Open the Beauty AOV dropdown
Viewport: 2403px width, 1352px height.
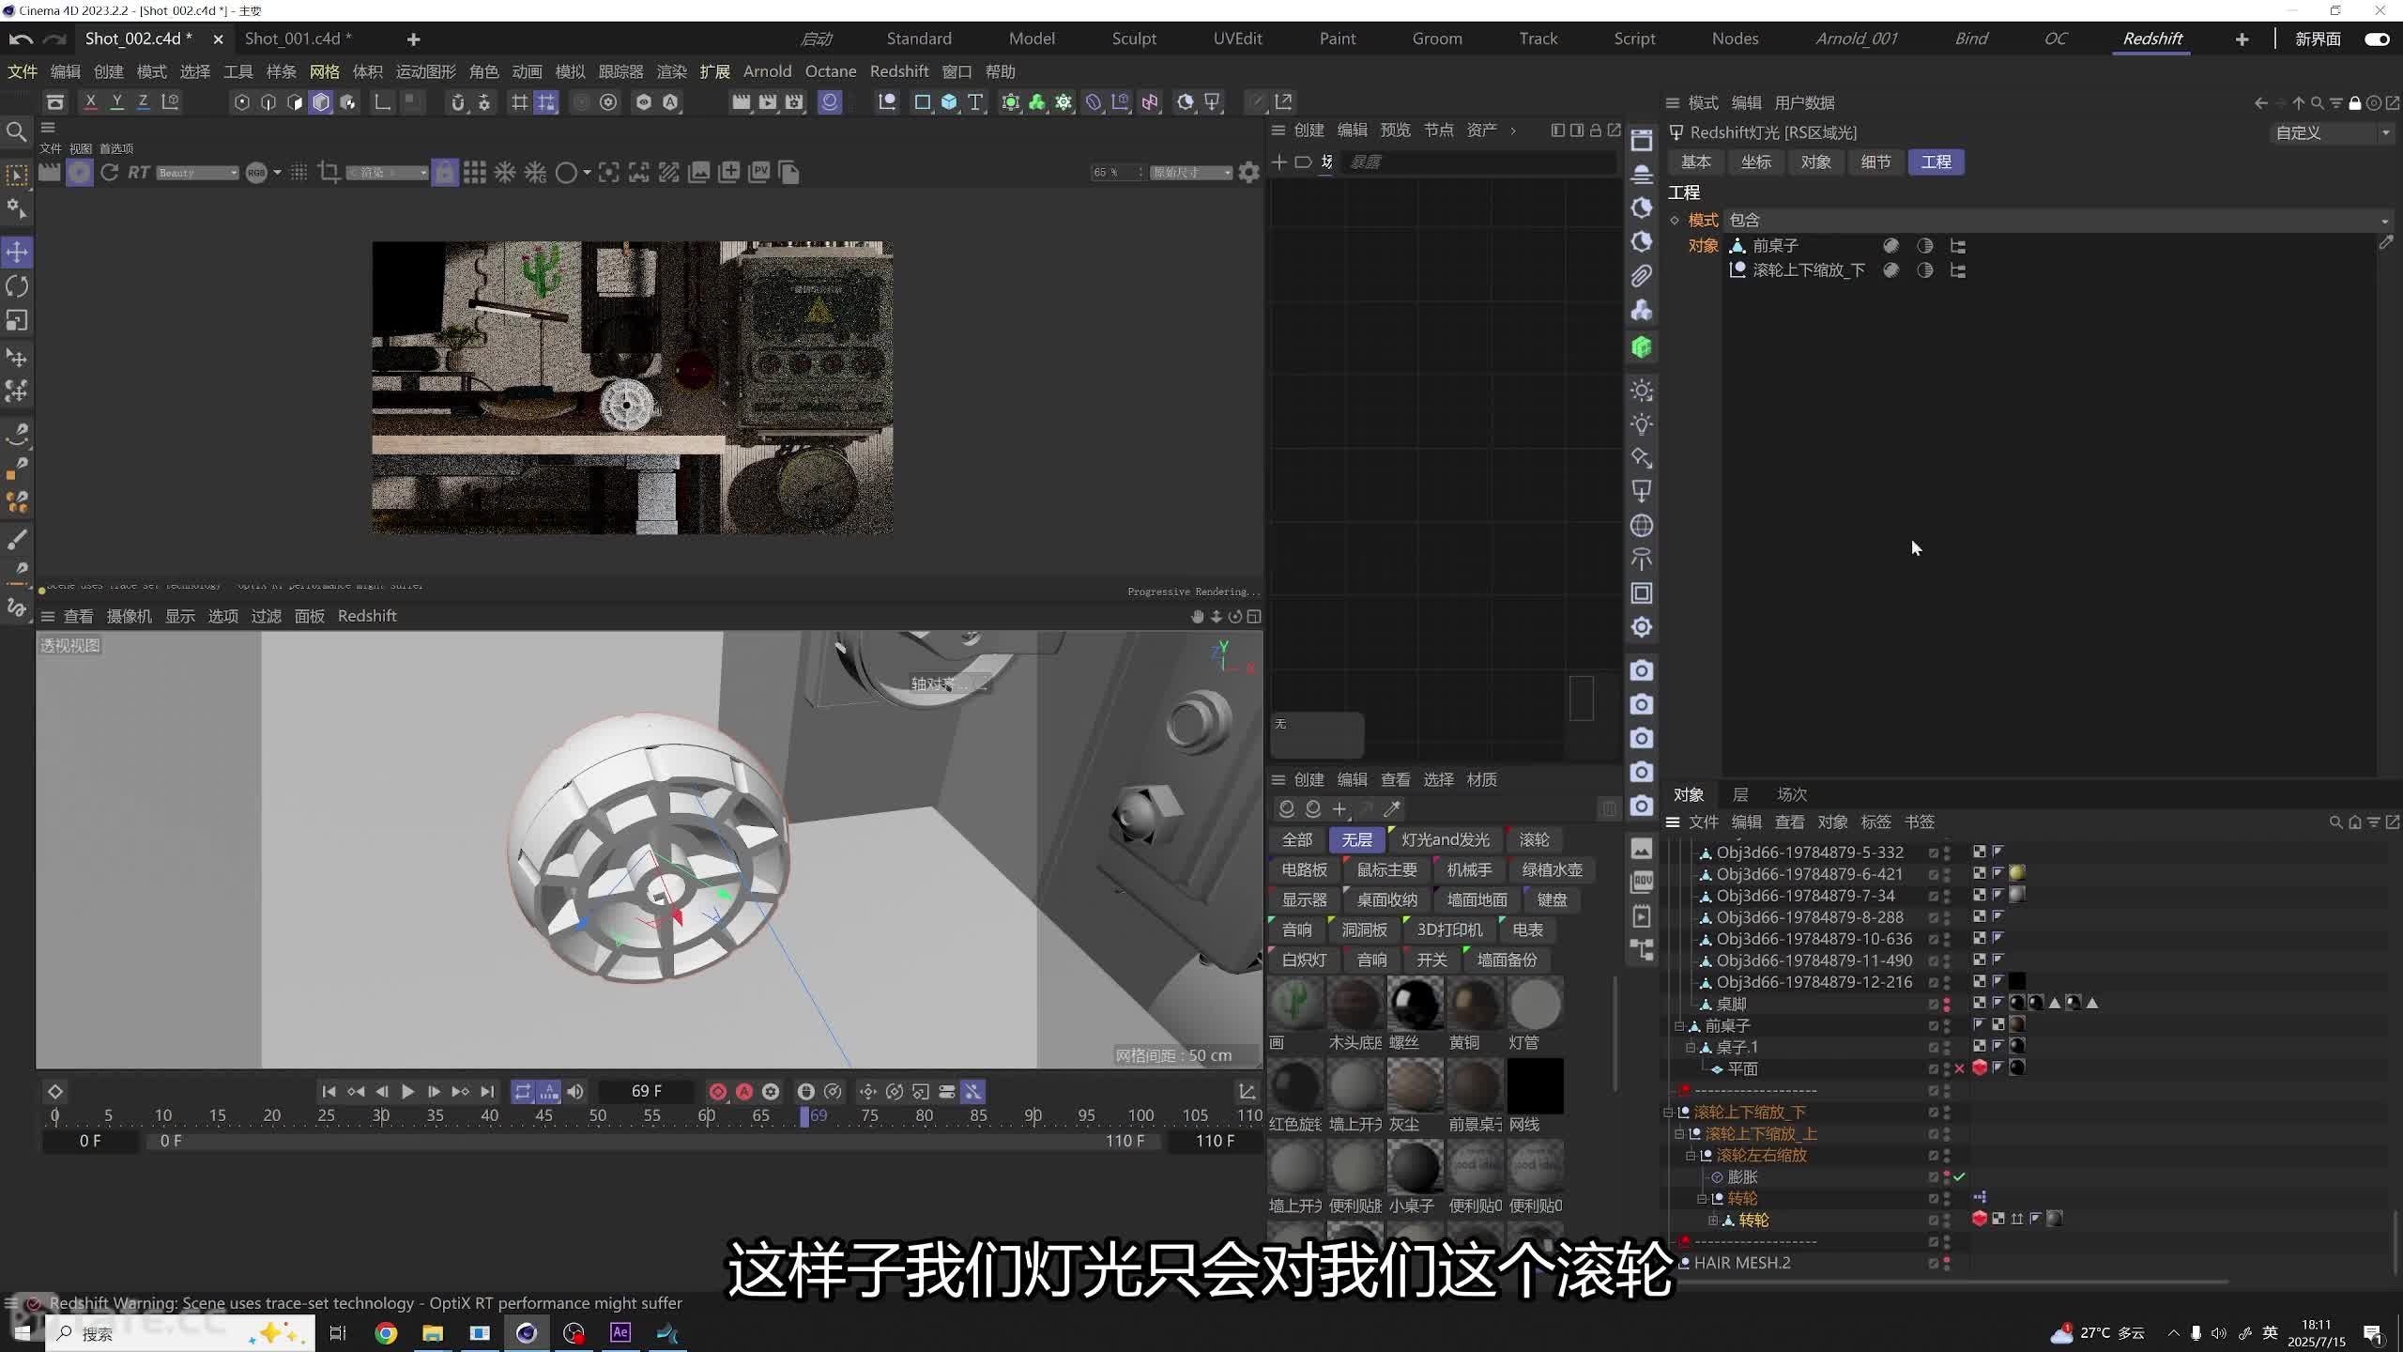pos(197,173)
